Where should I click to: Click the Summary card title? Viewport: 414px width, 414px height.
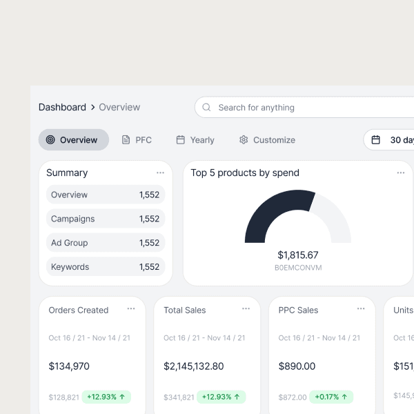tap(67, 172)
